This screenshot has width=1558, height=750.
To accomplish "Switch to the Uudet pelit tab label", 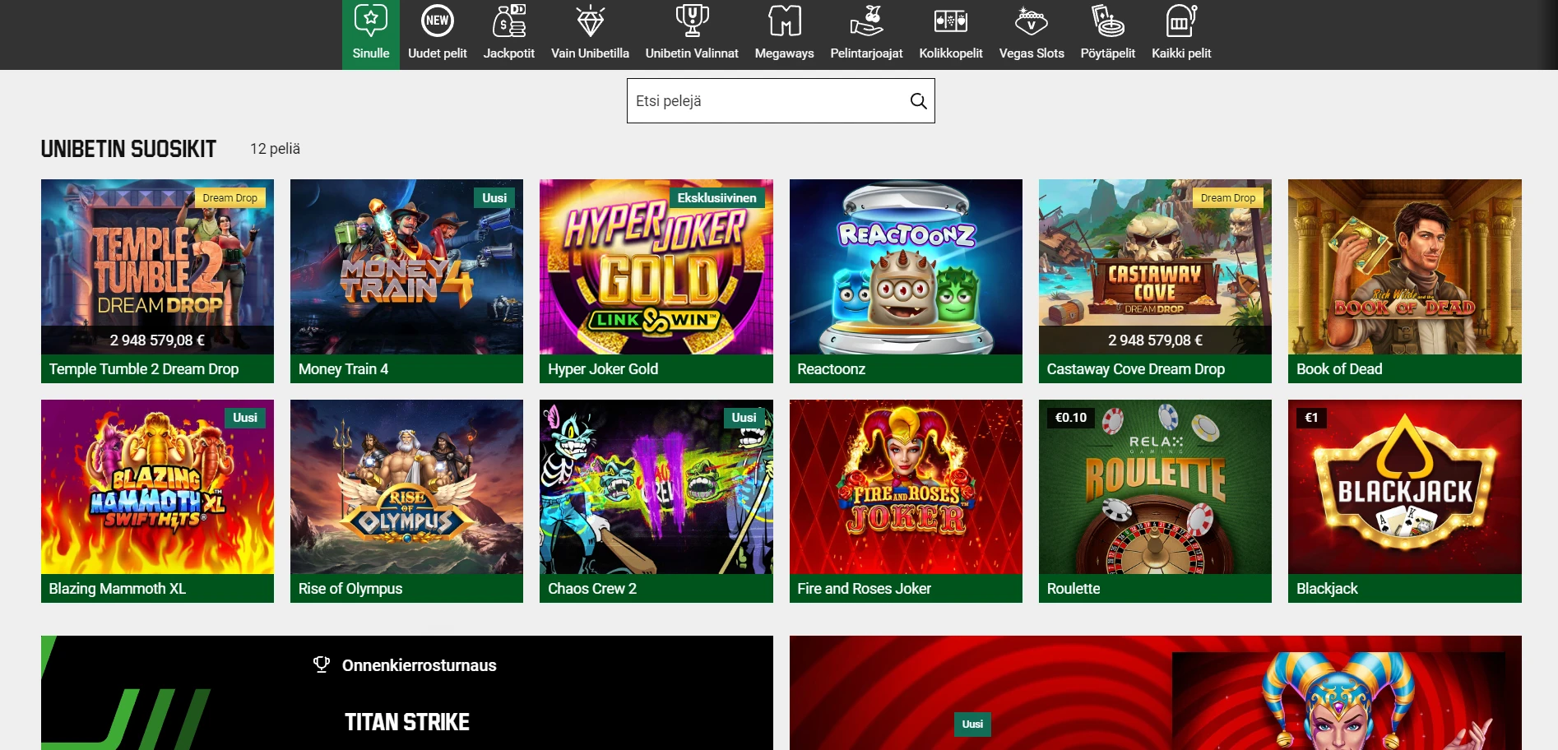I will point(438,53).
